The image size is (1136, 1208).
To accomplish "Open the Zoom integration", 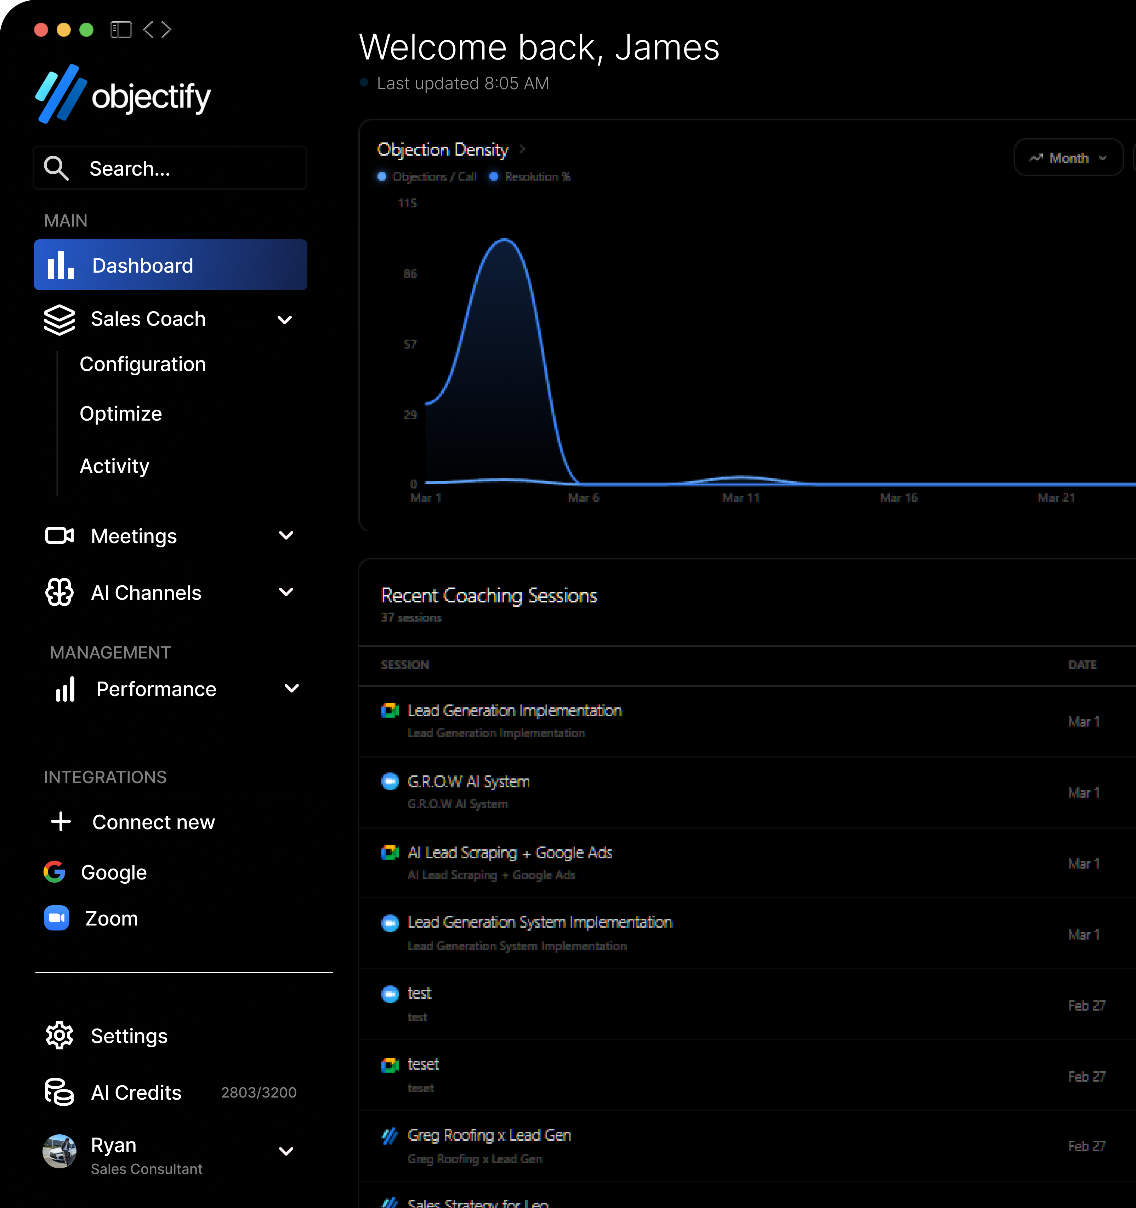I will (x=111, y=918).
